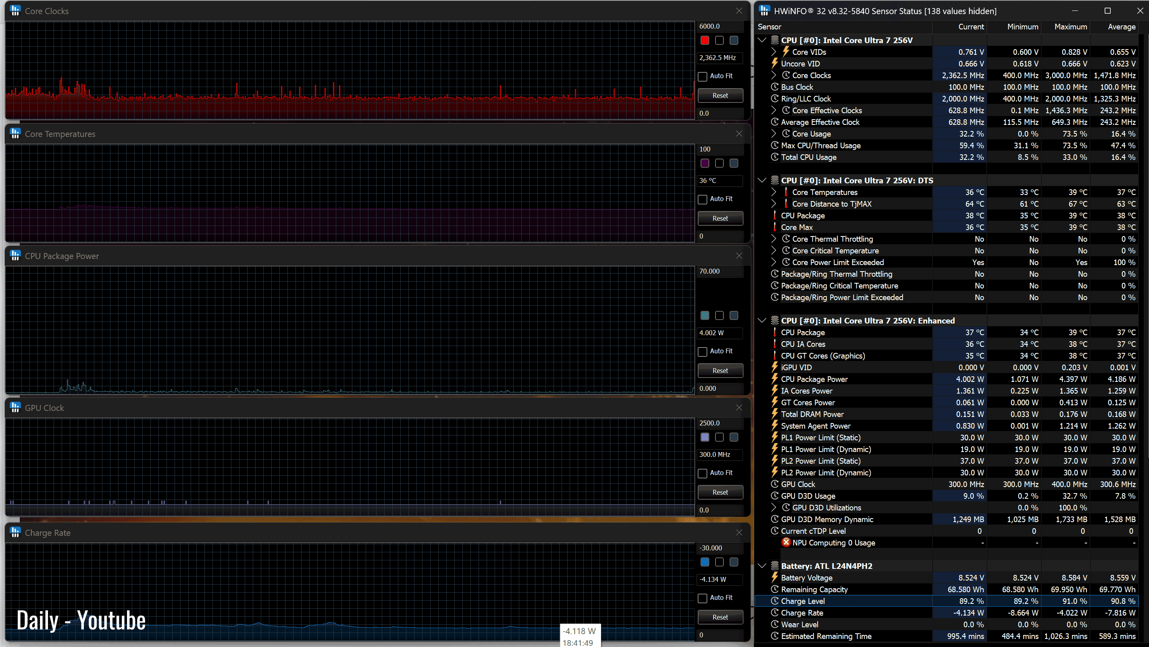Image resolution: width=1149 pixels, height=647 pixels.
Task: Click the red color swatch in Core Clocks
Action: [705, 41]
